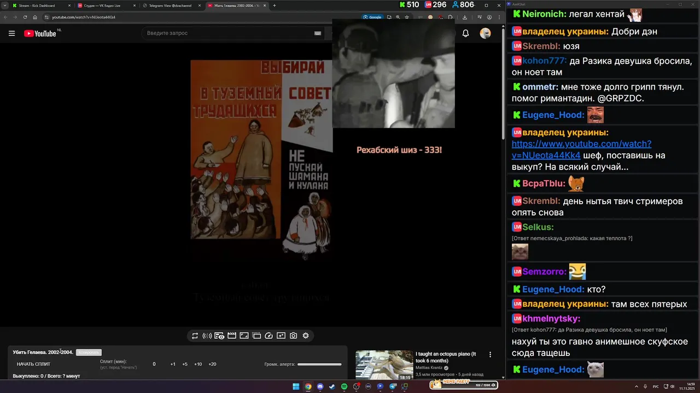Reload the page in browser
The image size is (700, 393).
point(25,17)
